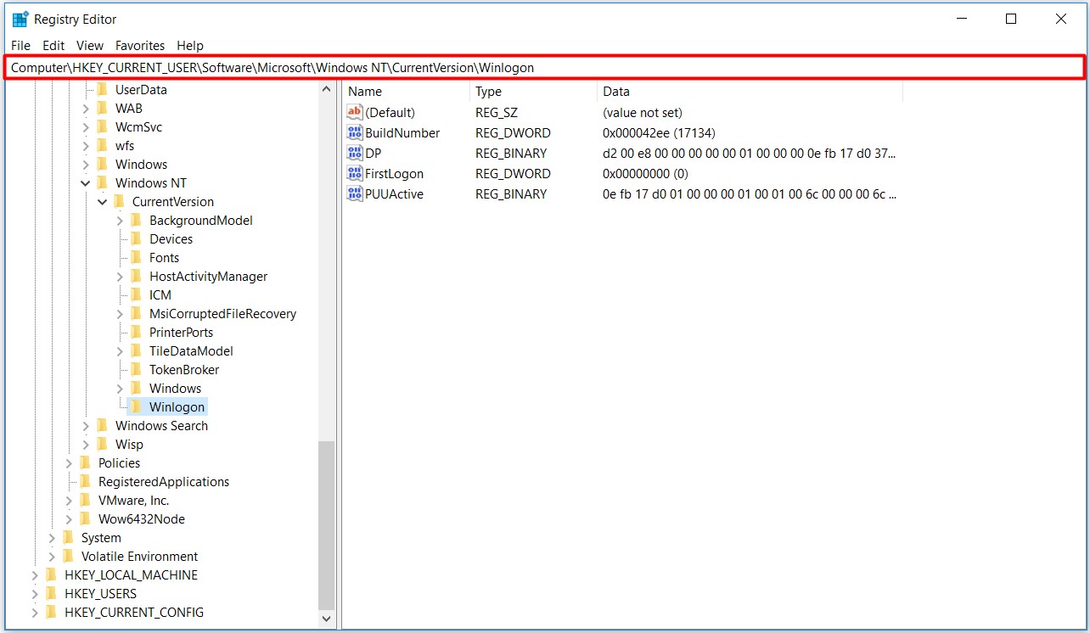Select the PUUActive value name

click(x=394, y=193)
